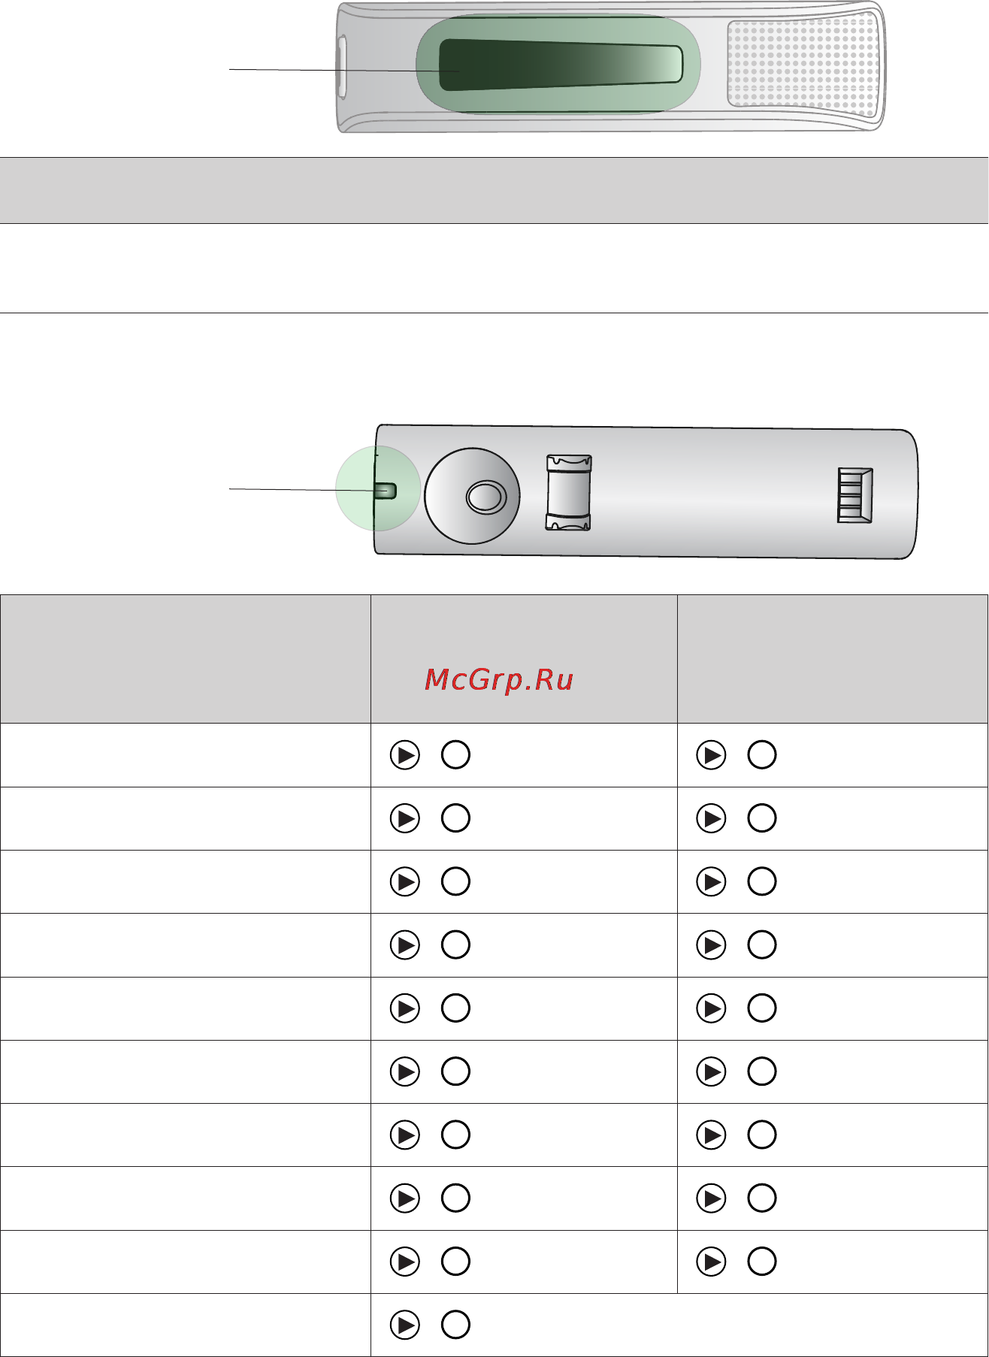Click the large round dial on lower device
This screenshot has width=989, height=1357.
coord(472,497)
